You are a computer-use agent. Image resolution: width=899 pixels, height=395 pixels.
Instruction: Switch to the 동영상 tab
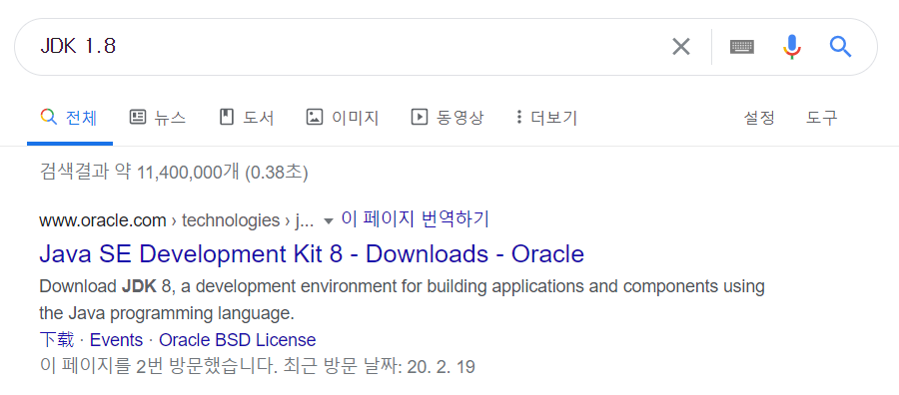[448, 118]
